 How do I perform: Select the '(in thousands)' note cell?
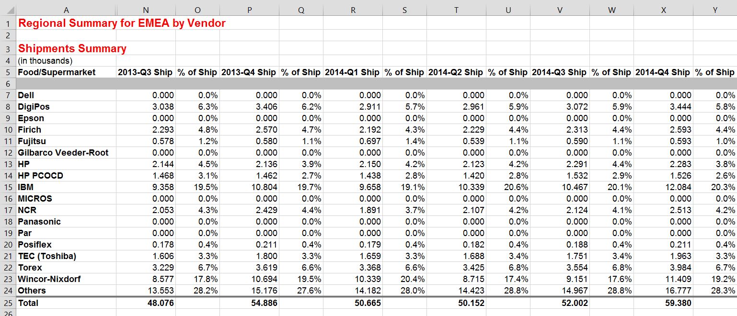tap(45, 61)
